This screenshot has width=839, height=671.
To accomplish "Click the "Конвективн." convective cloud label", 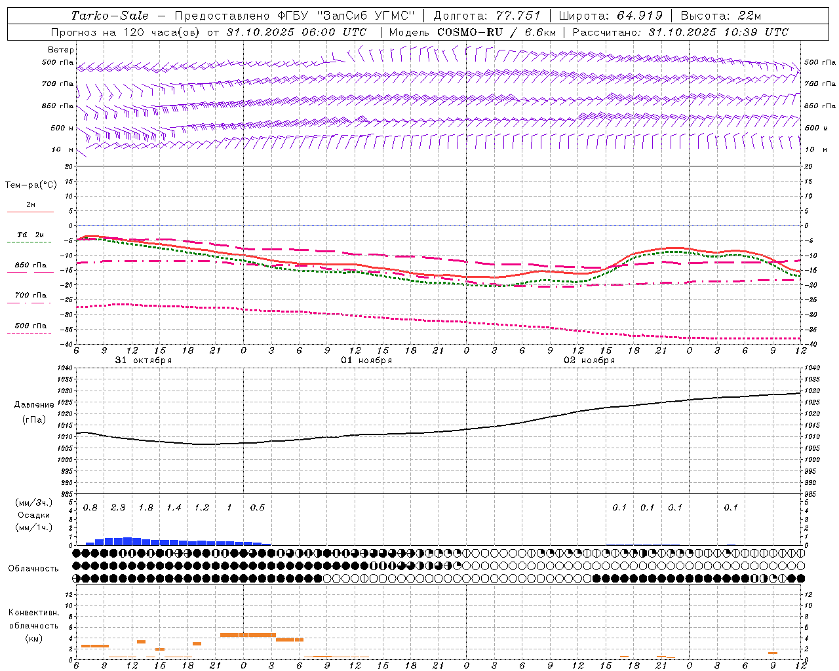I will pyautogui.click(x=33, y=613).
